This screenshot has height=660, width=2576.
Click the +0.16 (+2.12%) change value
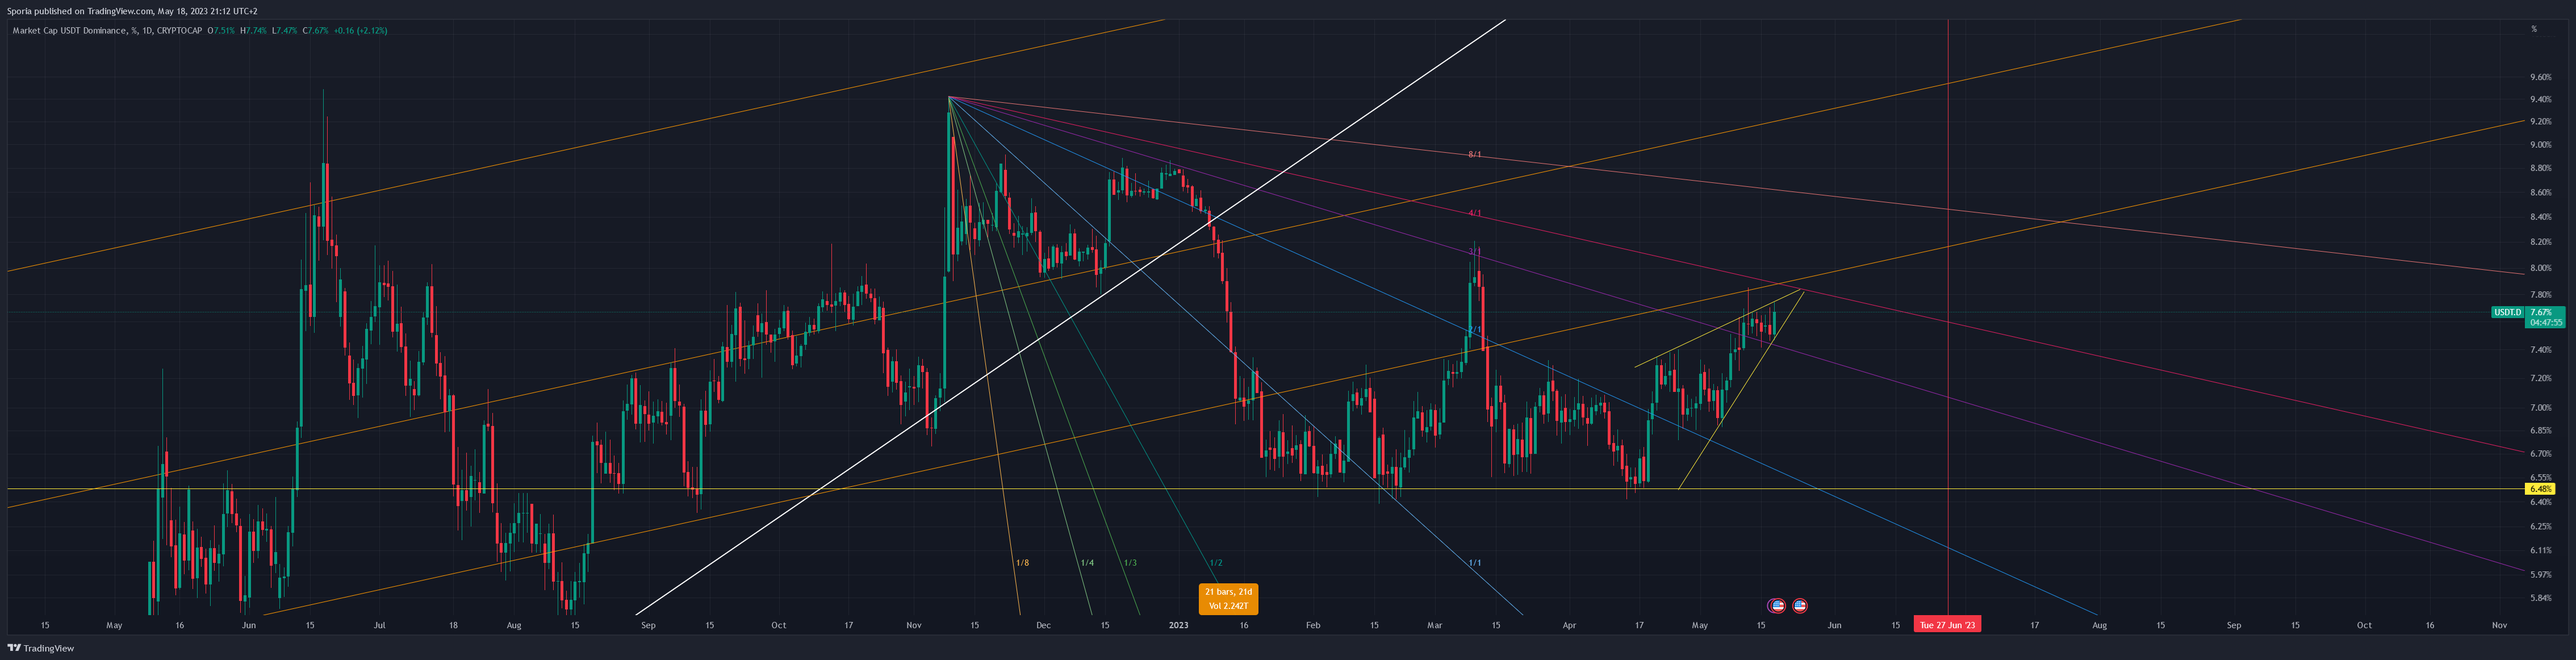360,30
